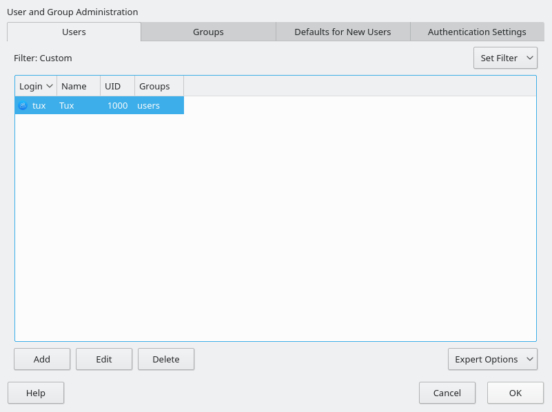The height and width of the screenshot is (412, 552).
Task: Go to the Authentication Settings tab
Action: pyautogui.click(x=477, y=32)
